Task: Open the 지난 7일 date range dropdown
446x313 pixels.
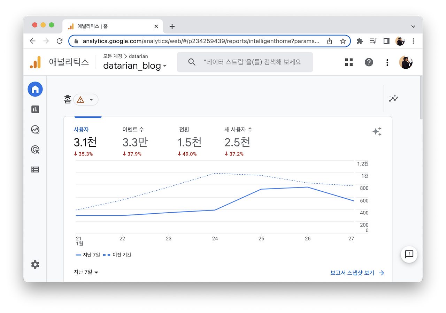Action: pos(86,272)
